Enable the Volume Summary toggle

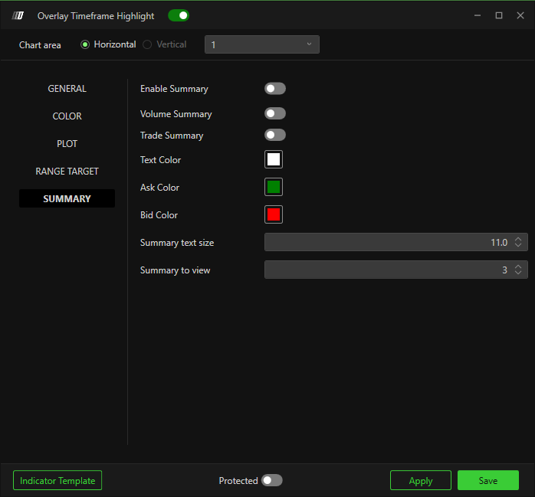tap(274, 113)
